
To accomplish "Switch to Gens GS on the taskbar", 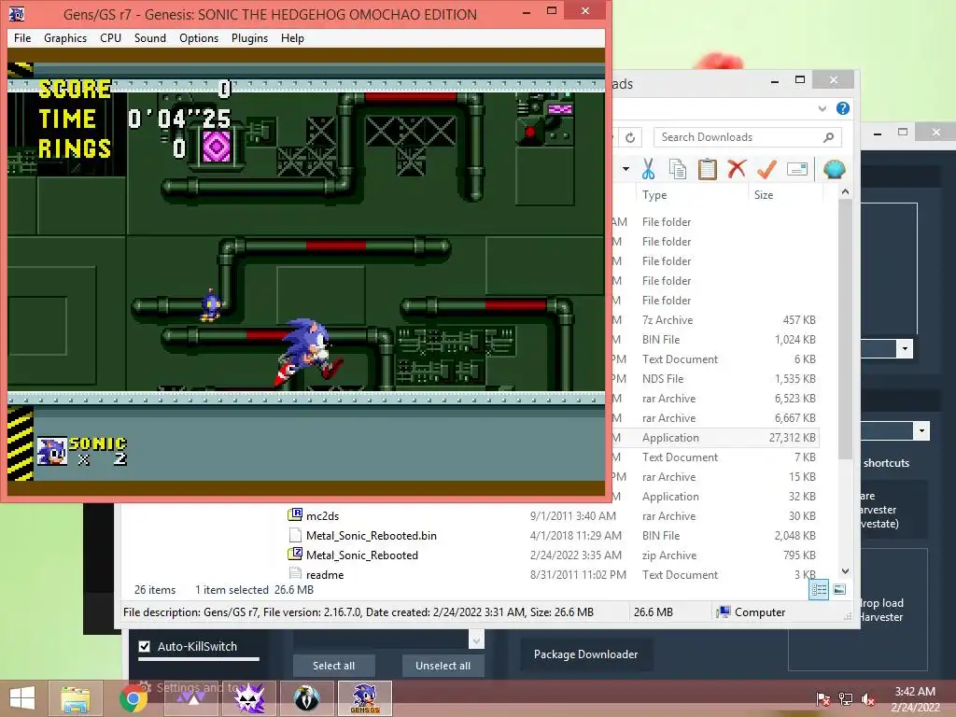I will (x=365, y=698).
